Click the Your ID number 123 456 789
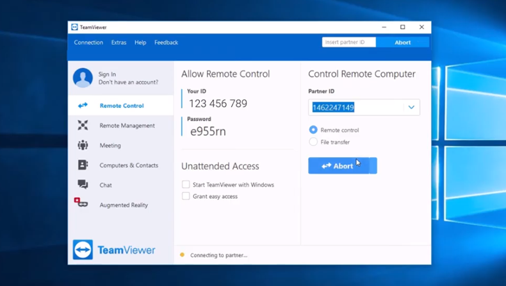 (x=218, y=103)
